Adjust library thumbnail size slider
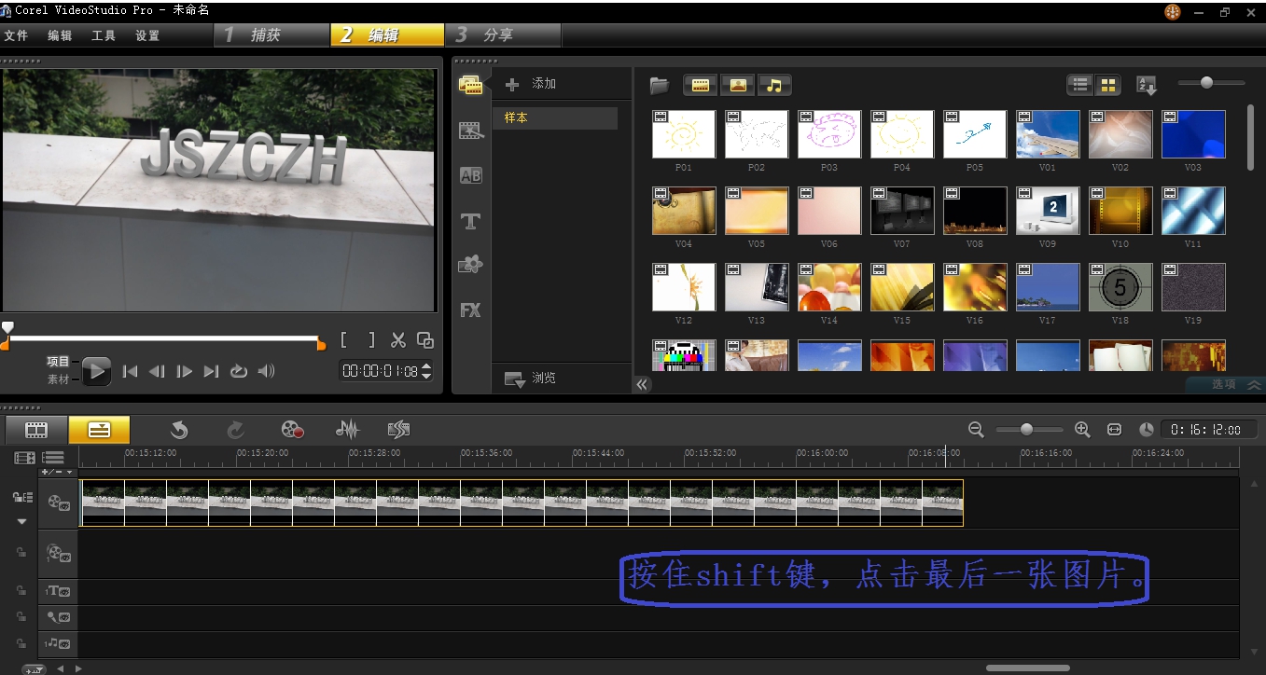This screenshot has height=675, width=1266. 1206,83
